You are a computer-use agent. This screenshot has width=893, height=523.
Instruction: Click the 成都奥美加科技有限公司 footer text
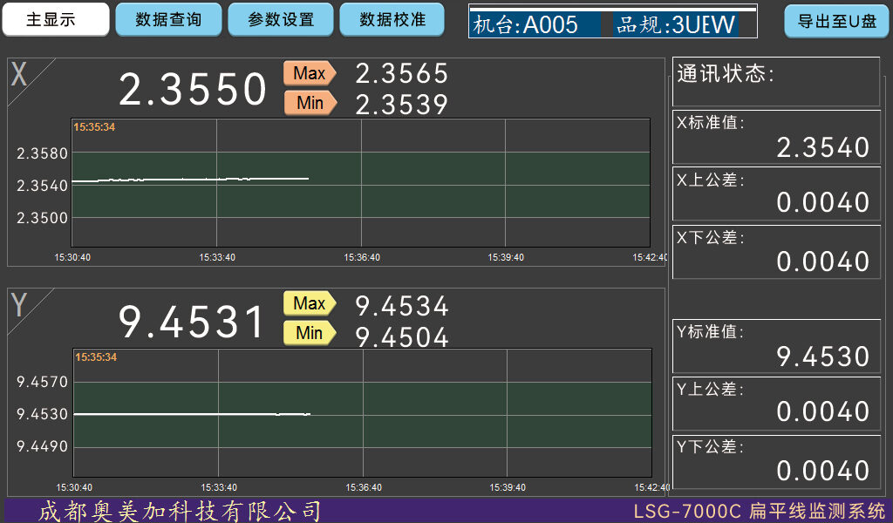click(180, 511)
